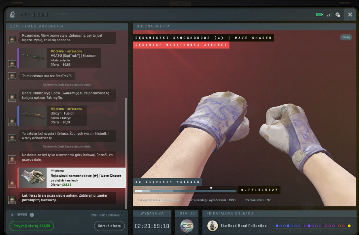Click avatar beside Obrzyn Fusion offer

pyautogui.click(x=12, y=122)
